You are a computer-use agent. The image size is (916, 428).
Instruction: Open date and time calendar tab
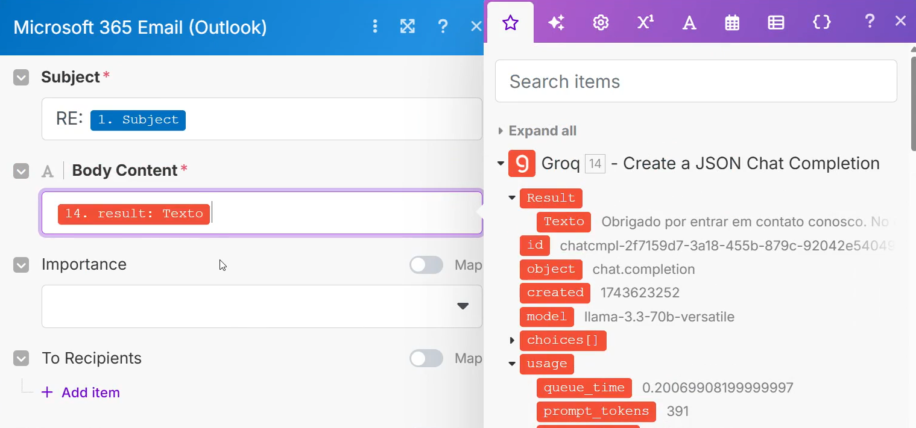click(732, 23)
